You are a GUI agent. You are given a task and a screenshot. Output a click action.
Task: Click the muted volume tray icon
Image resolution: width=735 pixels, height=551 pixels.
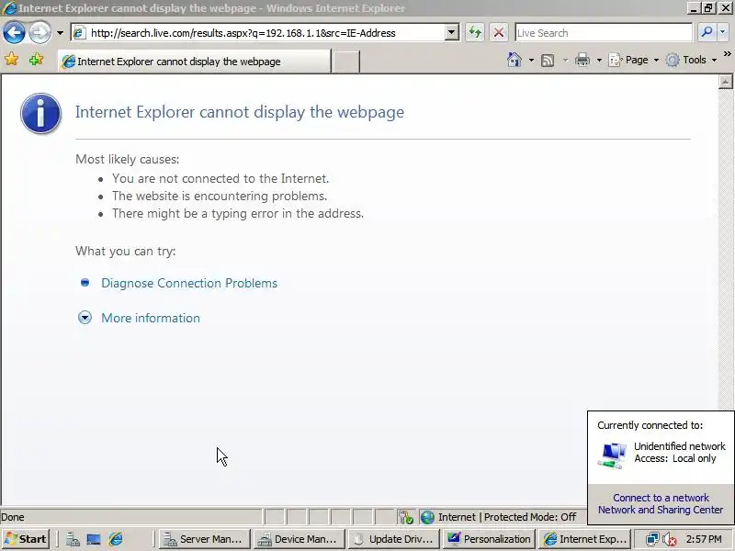[x=670, y=539]
